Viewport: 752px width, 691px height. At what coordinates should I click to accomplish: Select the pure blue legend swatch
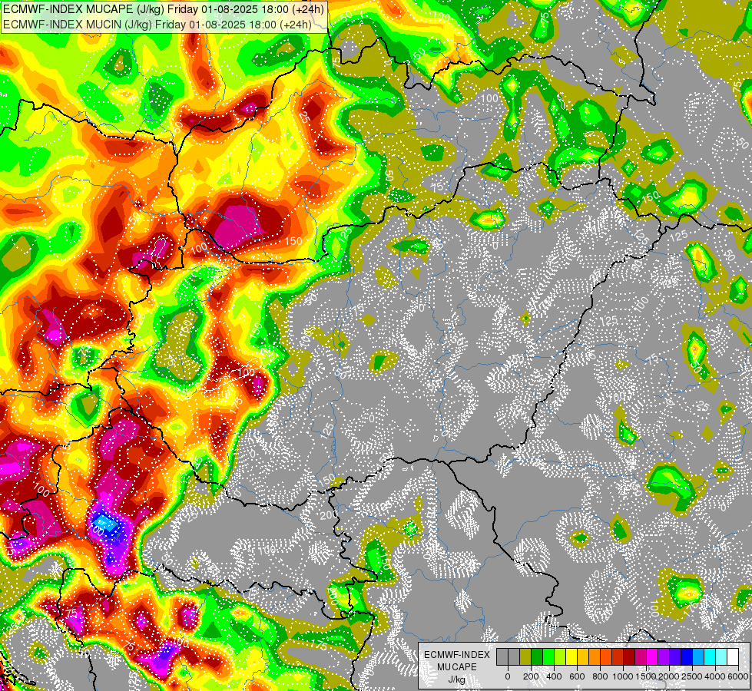pos(687,657)
